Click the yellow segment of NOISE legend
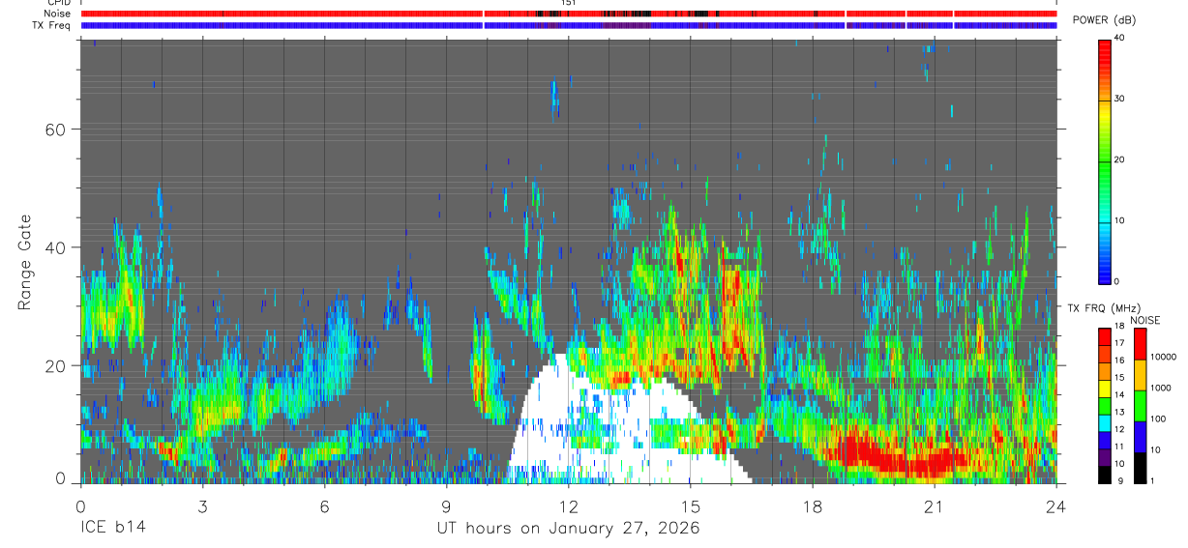Image resolution: width=1188 pixels, height=548 pixels. [1141, 375]
